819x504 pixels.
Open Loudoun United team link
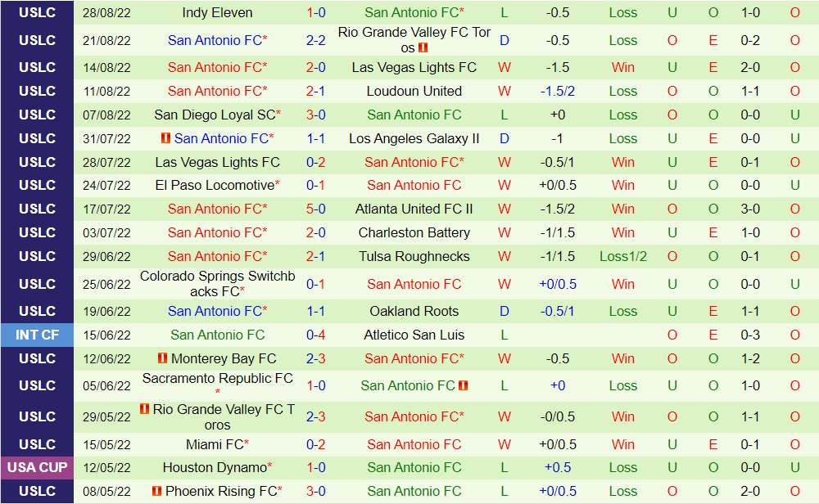(x=414, y=91)
